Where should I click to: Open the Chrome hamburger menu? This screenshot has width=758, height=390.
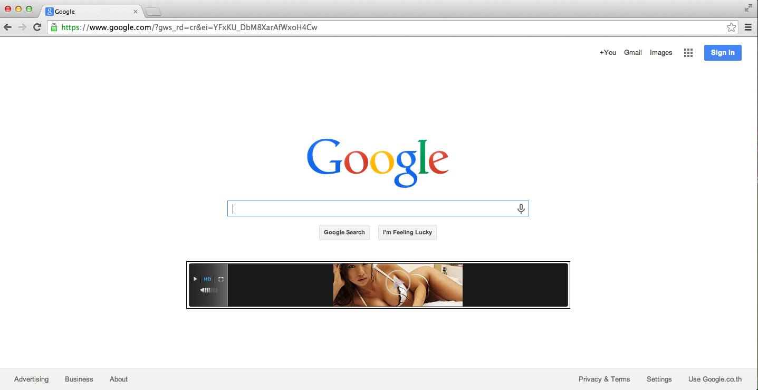click(748, 27)
